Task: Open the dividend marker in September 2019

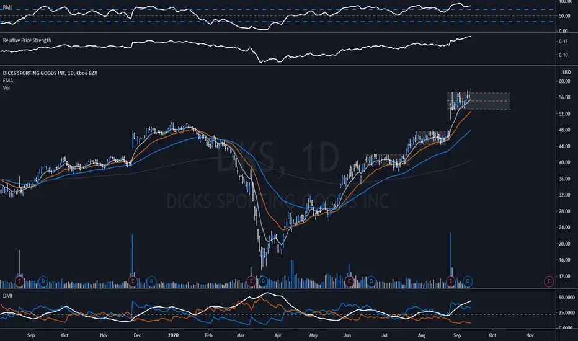Action: pos(43,281)
